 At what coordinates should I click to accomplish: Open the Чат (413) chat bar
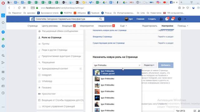coord(180,111)
